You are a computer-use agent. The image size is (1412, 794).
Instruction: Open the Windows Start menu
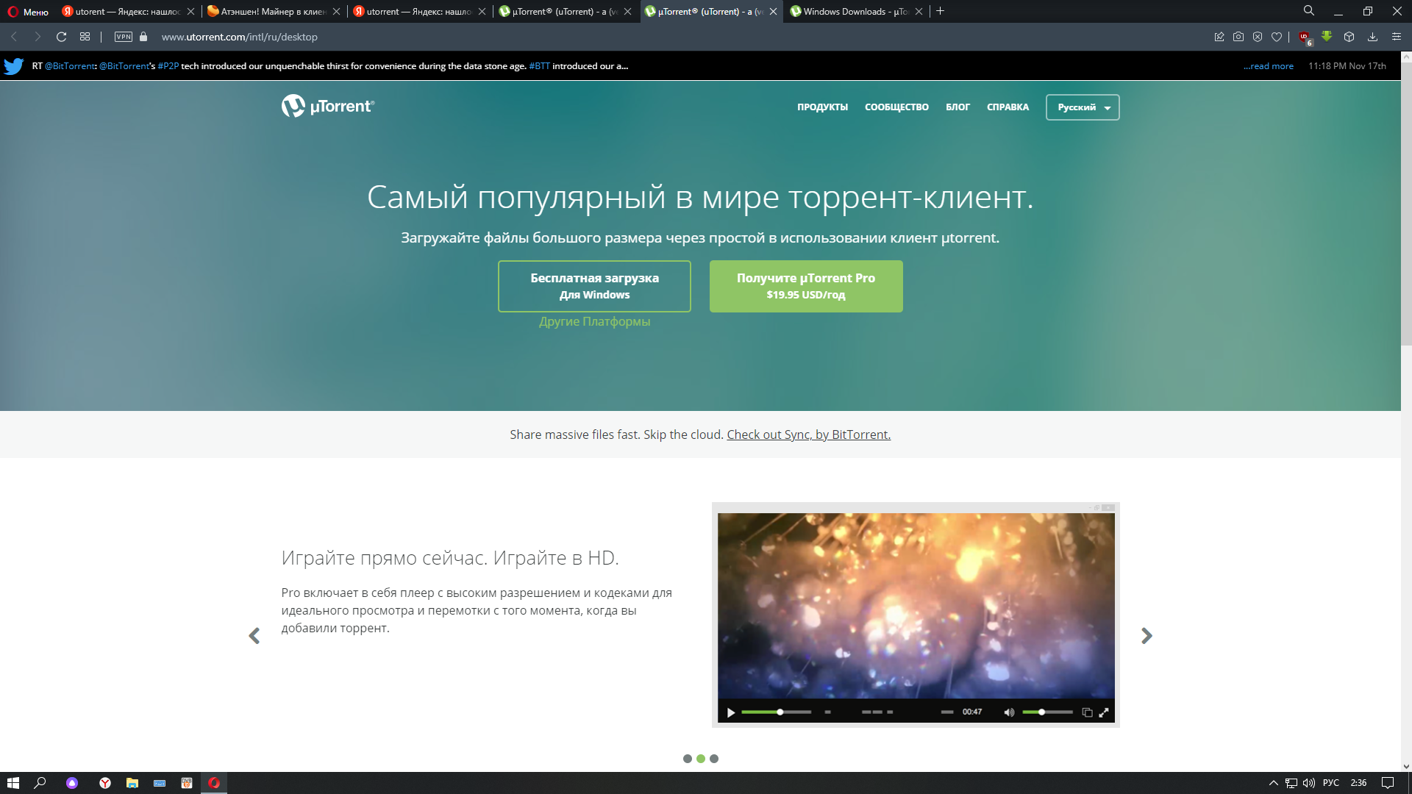pos(13,783)
